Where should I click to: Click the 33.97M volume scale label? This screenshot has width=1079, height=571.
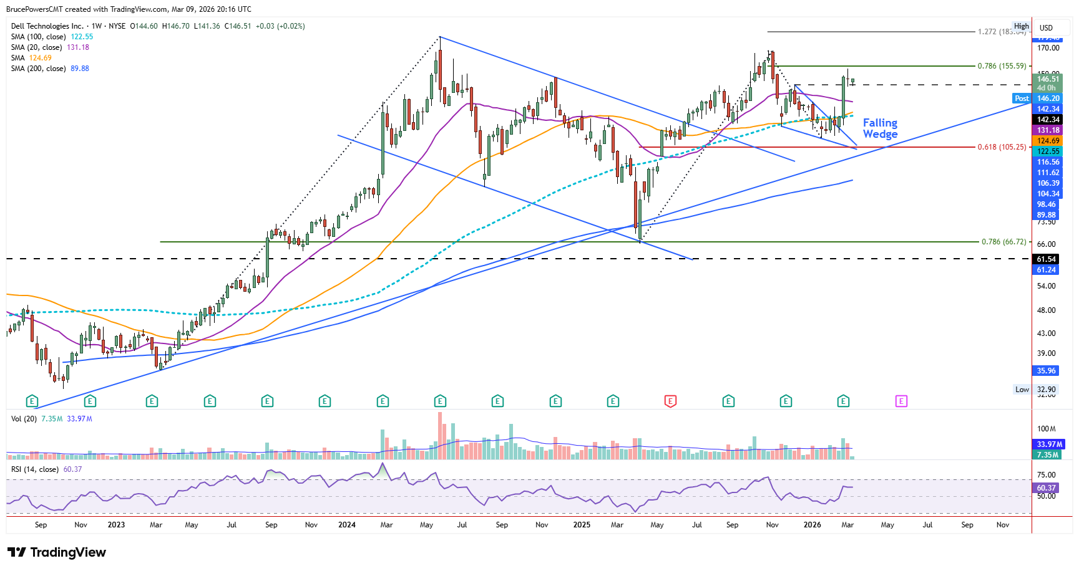(x=1050, y=444)
